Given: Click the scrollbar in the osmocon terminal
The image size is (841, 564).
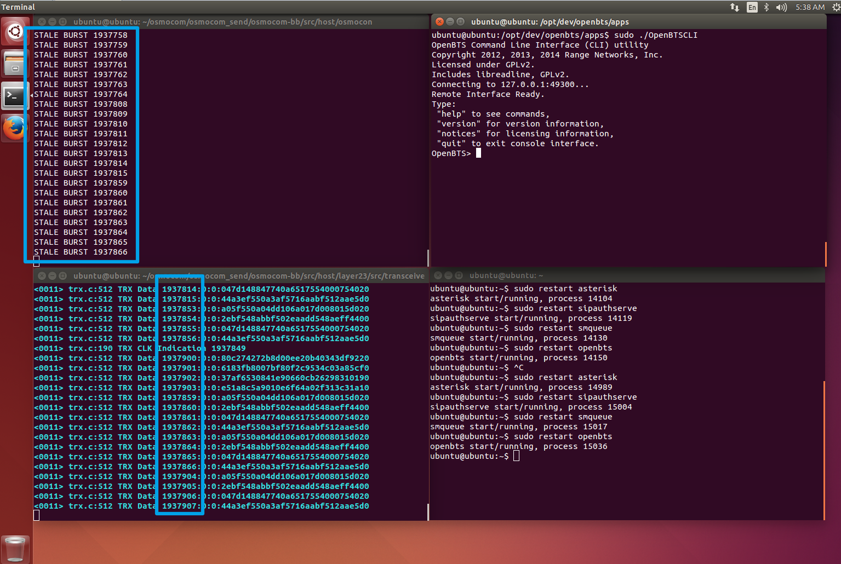Looking at the screenshot, I should click(x=428, y=258).
